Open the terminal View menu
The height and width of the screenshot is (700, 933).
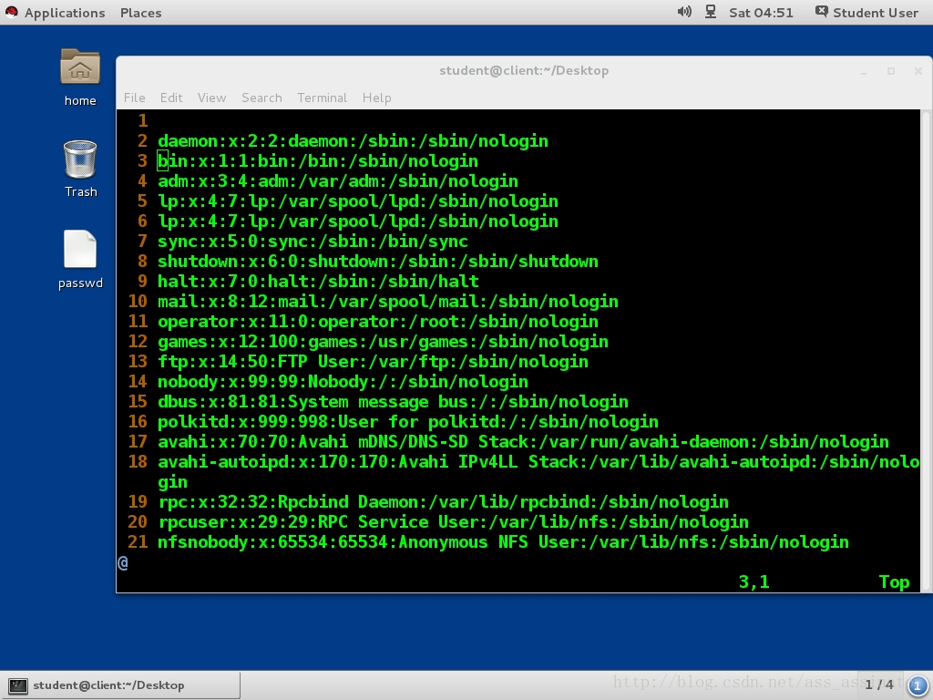tap(211, 98)
